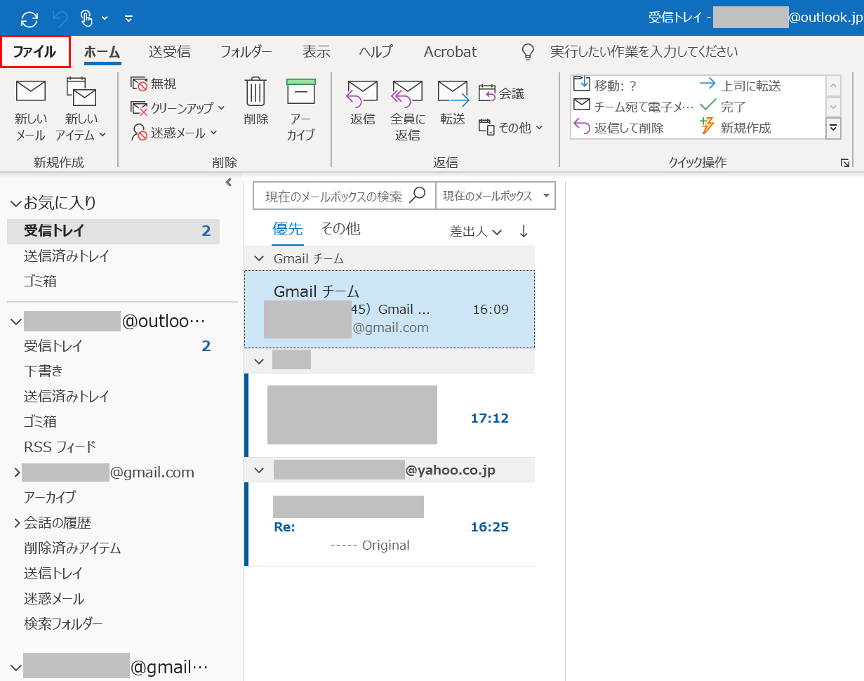Select quick step チーム宛て電子メール
Viewport: 864px width, 681px height.
tap(634, 107)
